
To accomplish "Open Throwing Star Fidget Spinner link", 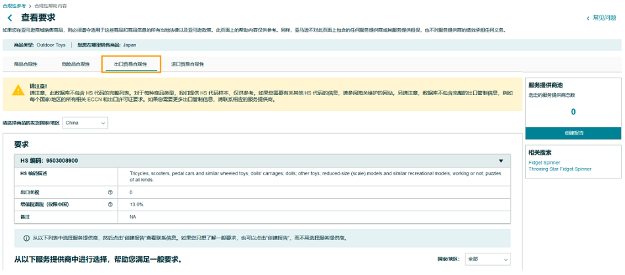I will (559, 169).
